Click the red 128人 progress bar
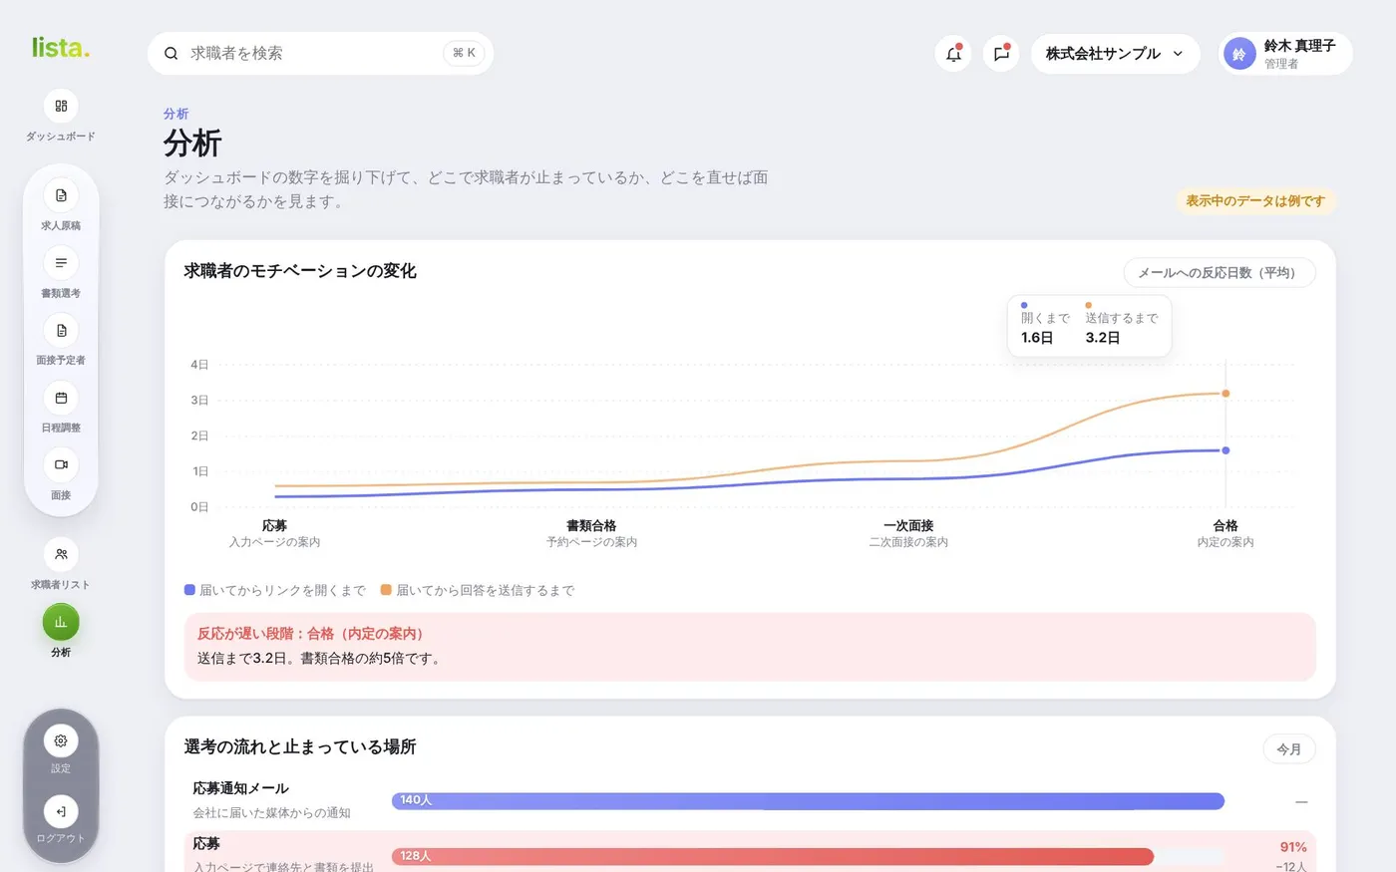The height and width of the screenshot is (872, 1396). coord(773,856)
